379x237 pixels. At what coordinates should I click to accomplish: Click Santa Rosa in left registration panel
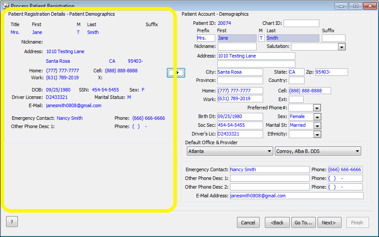pos(58,61)
